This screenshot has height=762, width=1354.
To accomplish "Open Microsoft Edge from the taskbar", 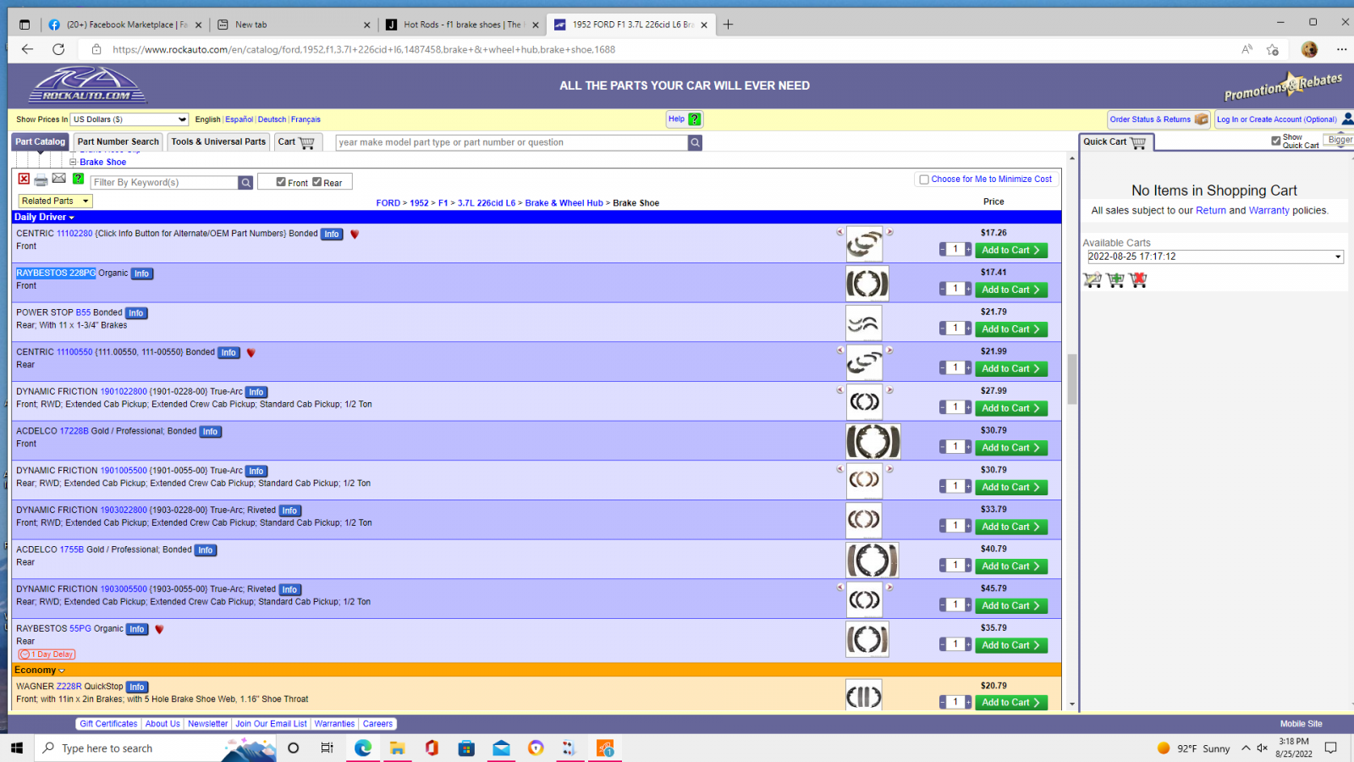I will point(363,748).
